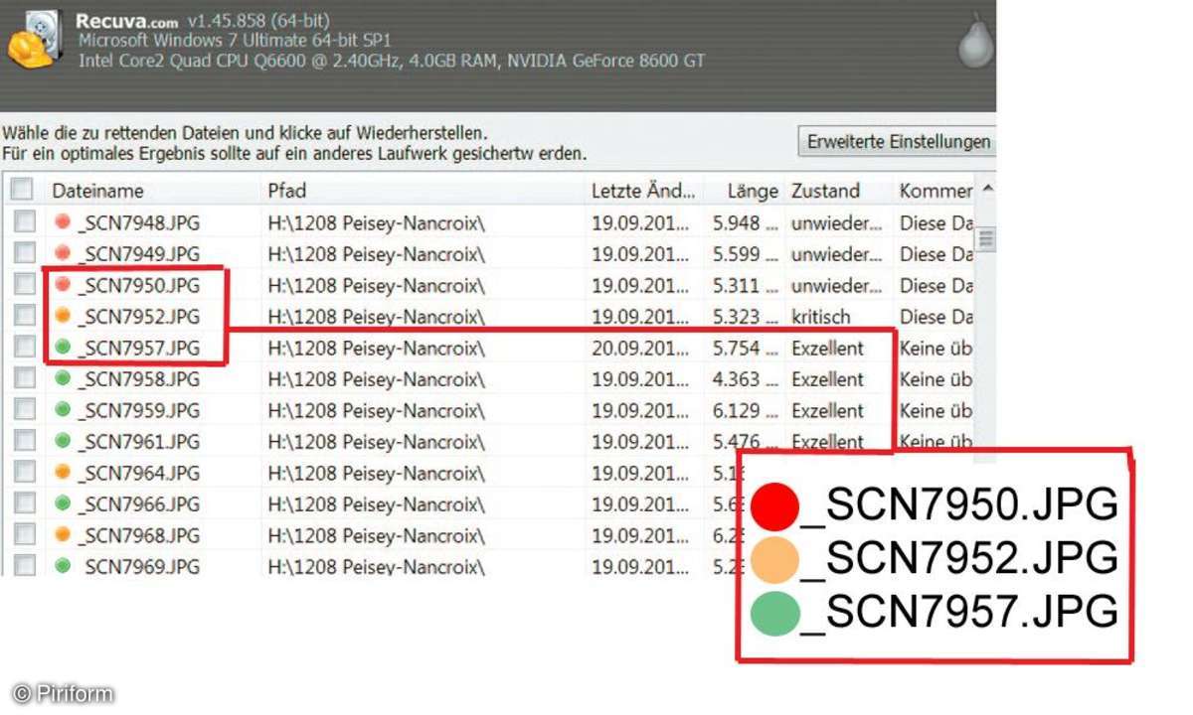Click the path cell of the _SCN7957.JPG row
Viewport: 1193px width, 715px height.
377,349
